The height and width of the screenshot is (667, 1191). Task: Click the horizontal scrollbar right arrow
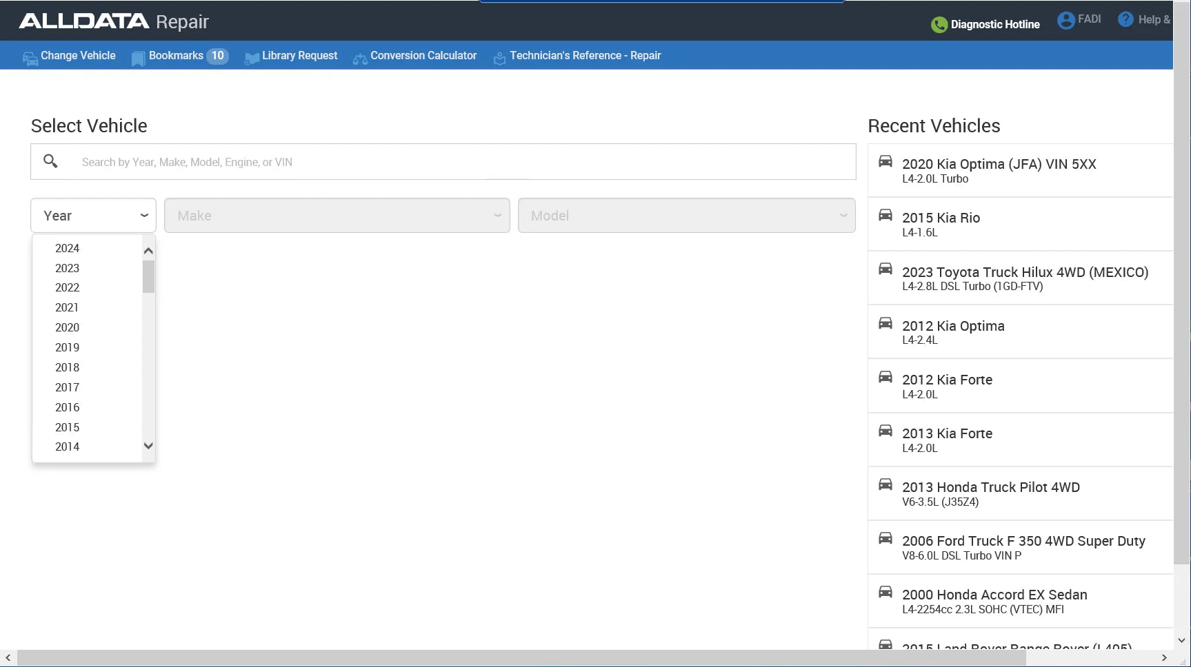1164,658
